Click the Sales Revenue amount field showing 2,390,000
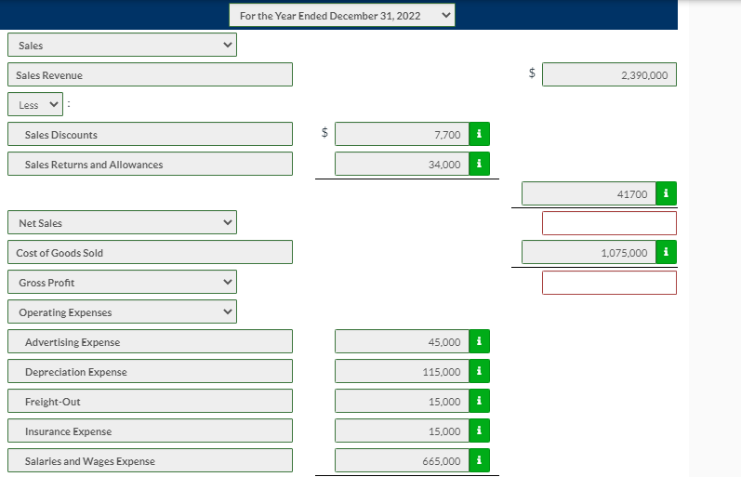 (609, 74)
